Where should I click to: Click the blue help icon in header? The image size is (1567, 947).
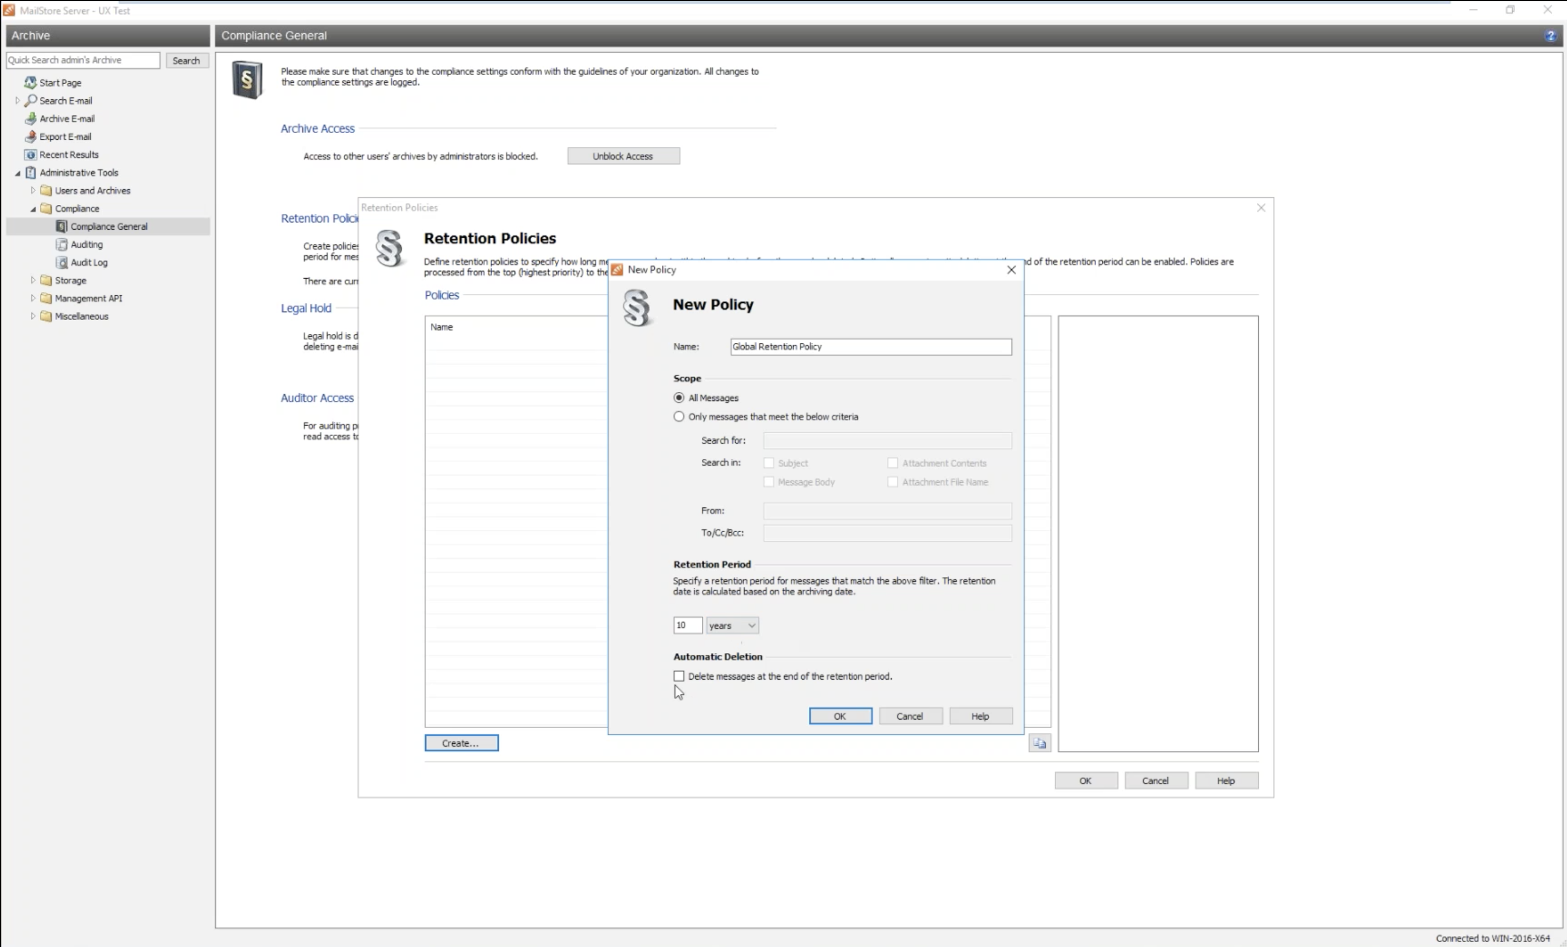click(1550, 36)
